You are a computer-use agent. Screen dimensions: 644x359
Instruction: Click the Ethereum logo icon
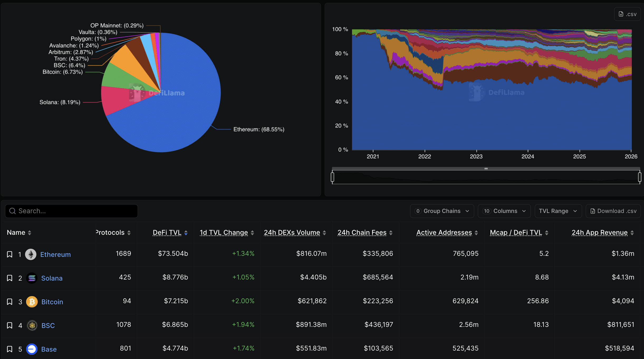click(31, 254)
